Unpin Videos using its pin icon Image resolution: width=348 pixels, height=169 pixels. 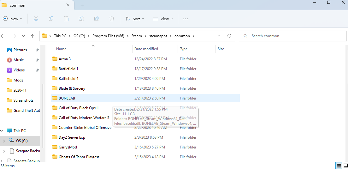click(x=37, y=70)
